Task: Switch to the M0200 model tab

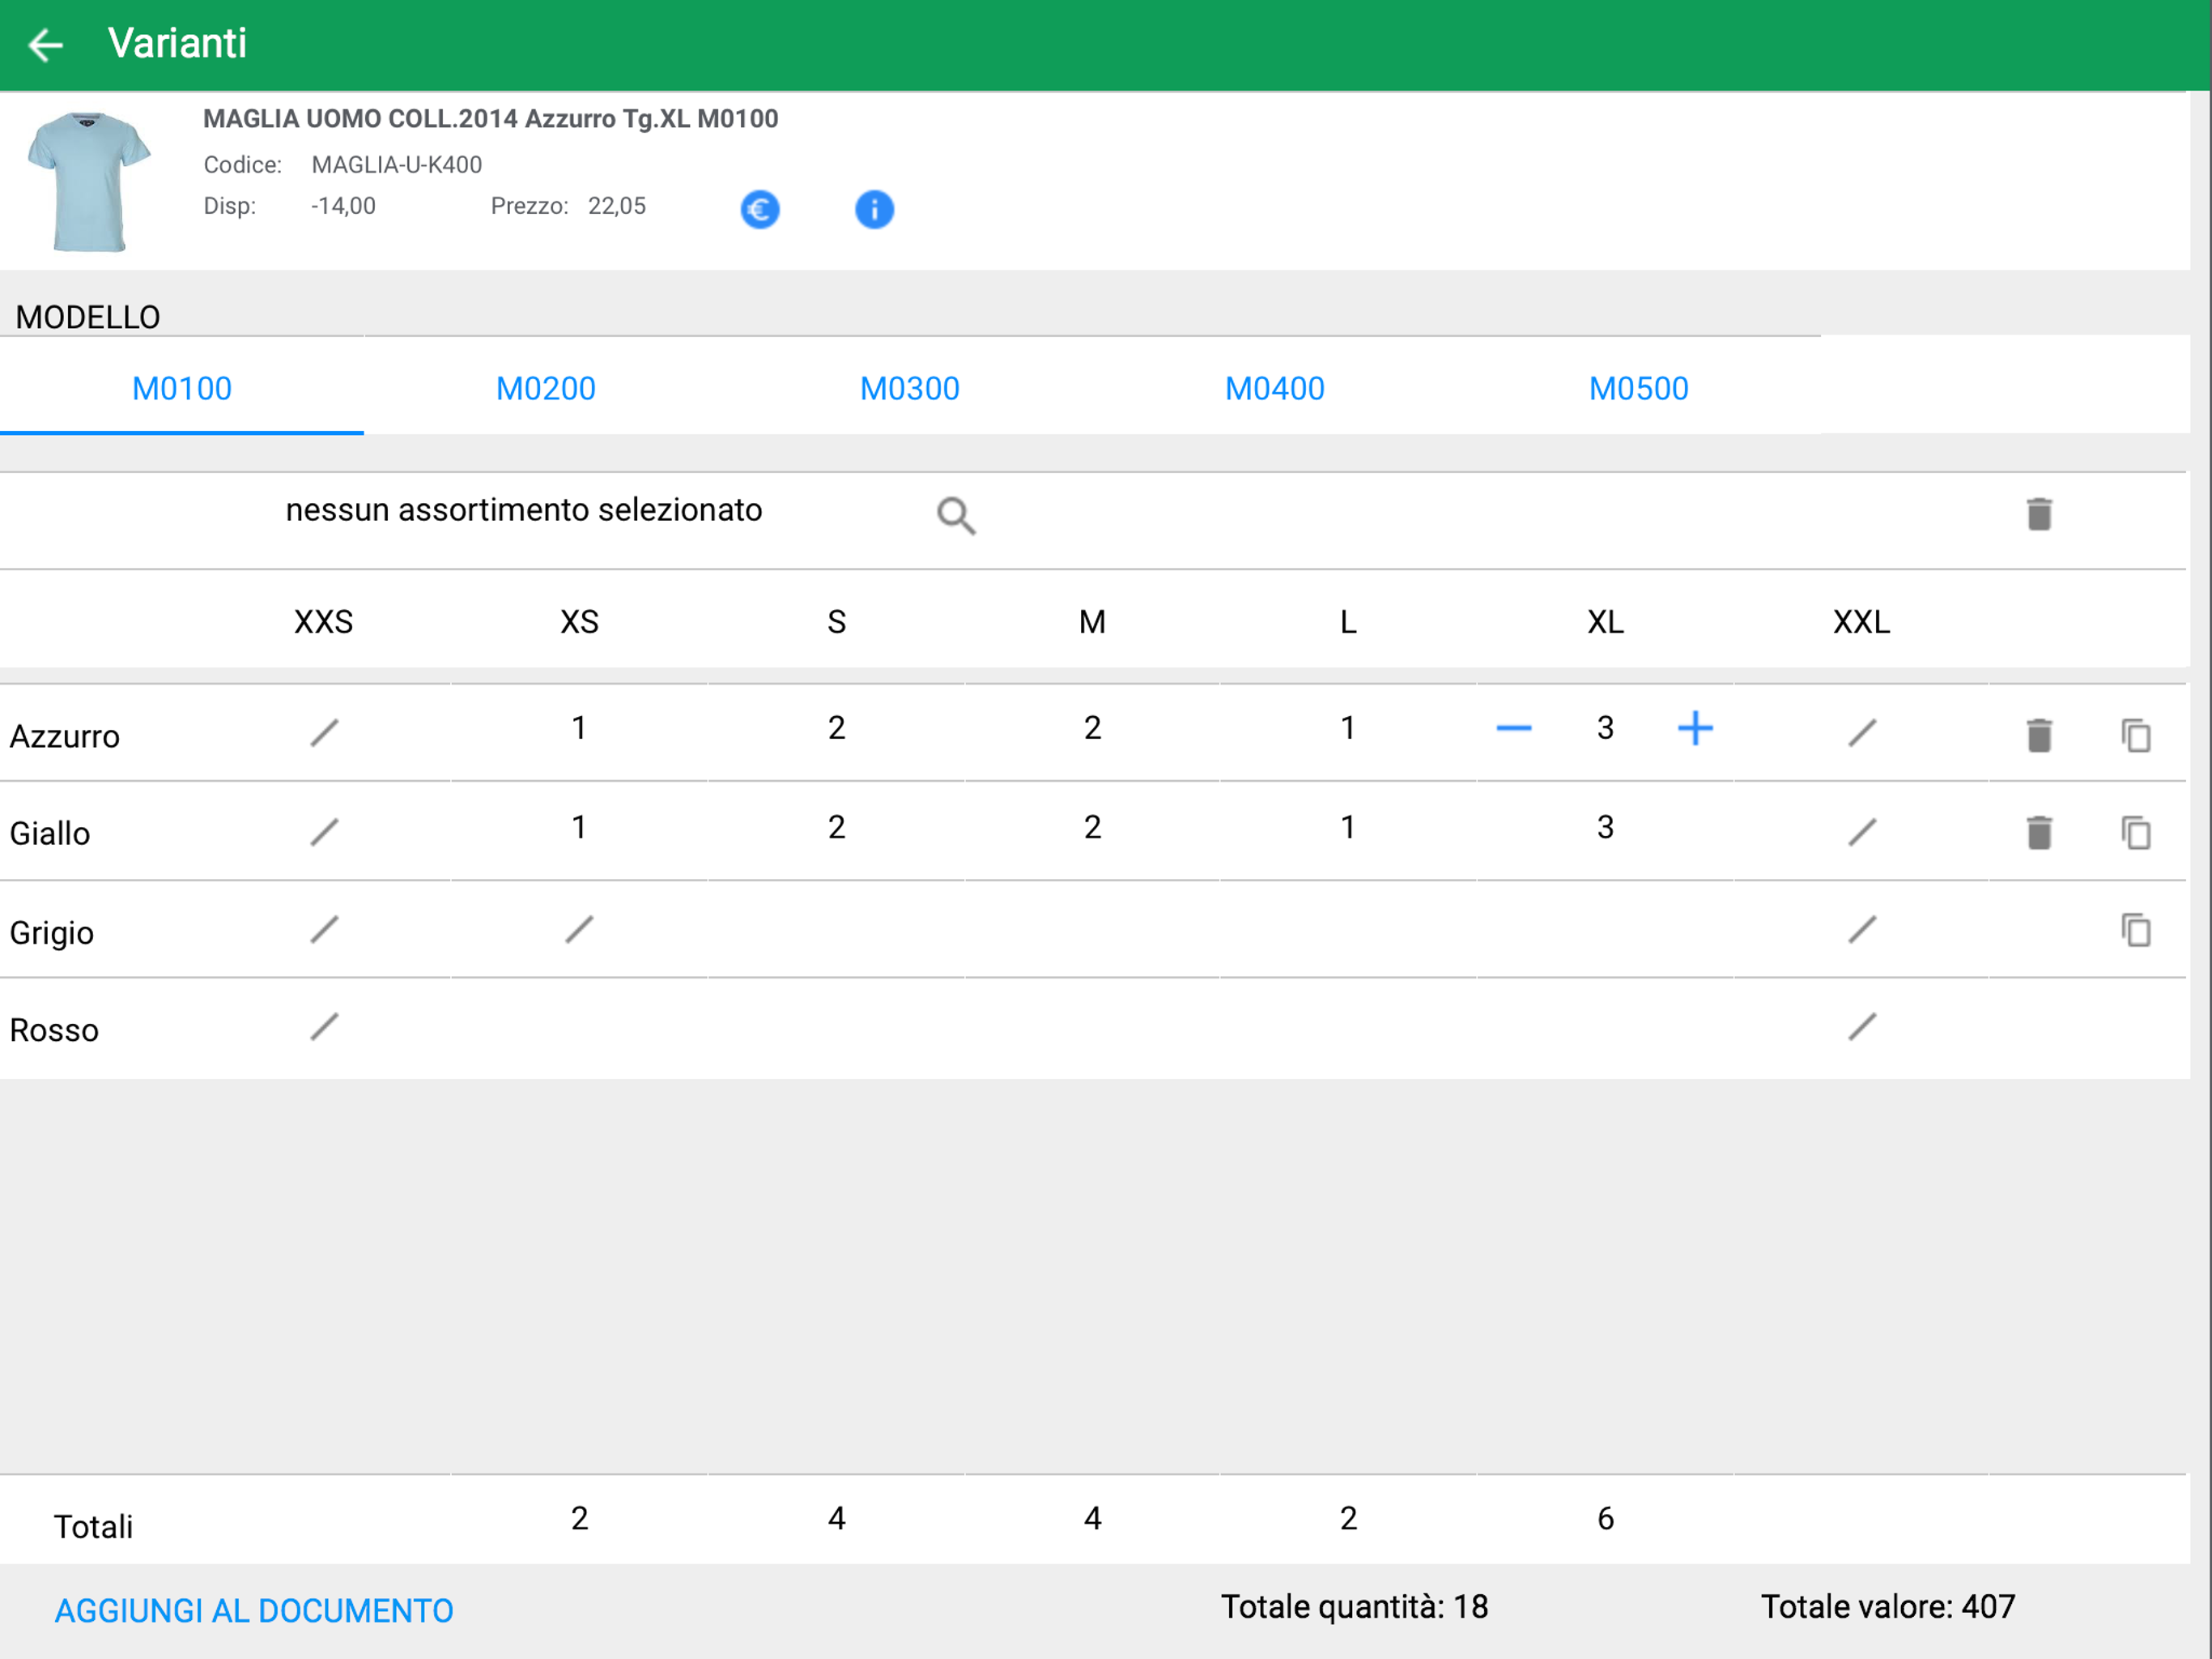Action: point(546,388)
